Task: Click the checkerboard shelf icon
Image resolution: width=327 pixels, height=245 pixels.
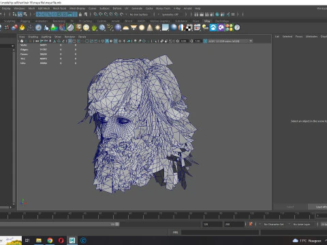Action: 189,28
